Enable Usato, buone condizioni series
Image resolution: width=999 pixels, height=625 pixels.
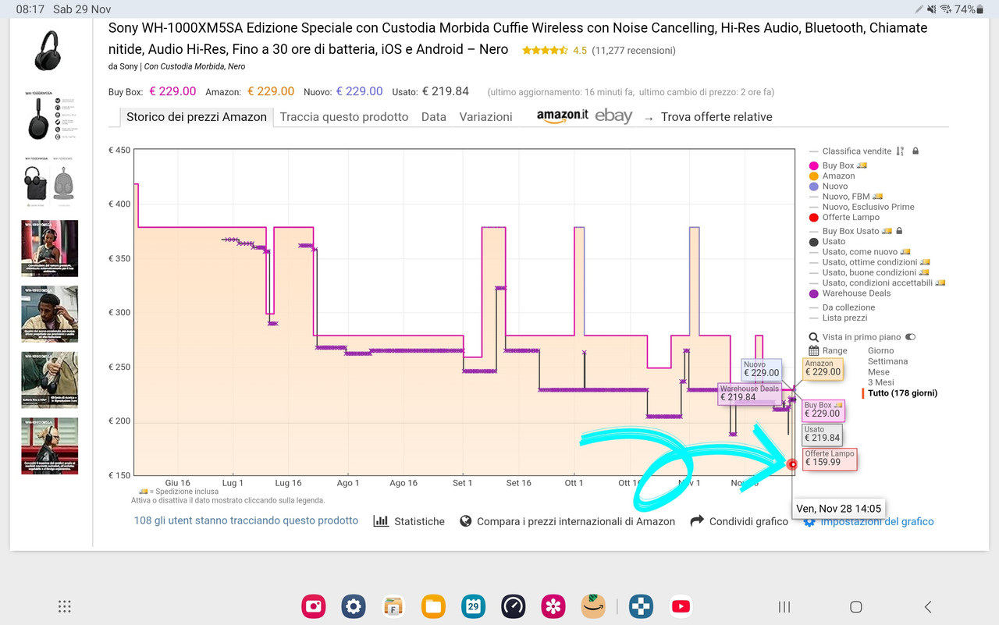pyautogui.click(x=869, y=272)
